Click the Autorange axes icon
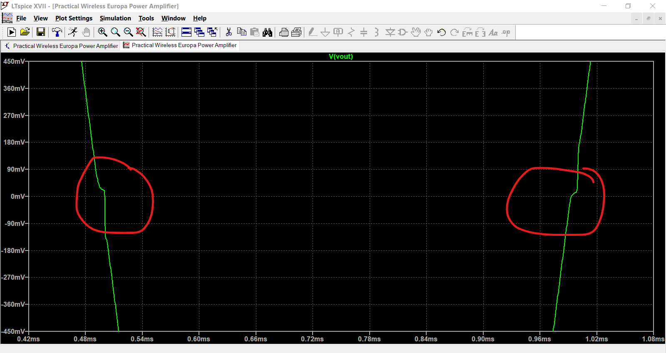 coord(170,32)
